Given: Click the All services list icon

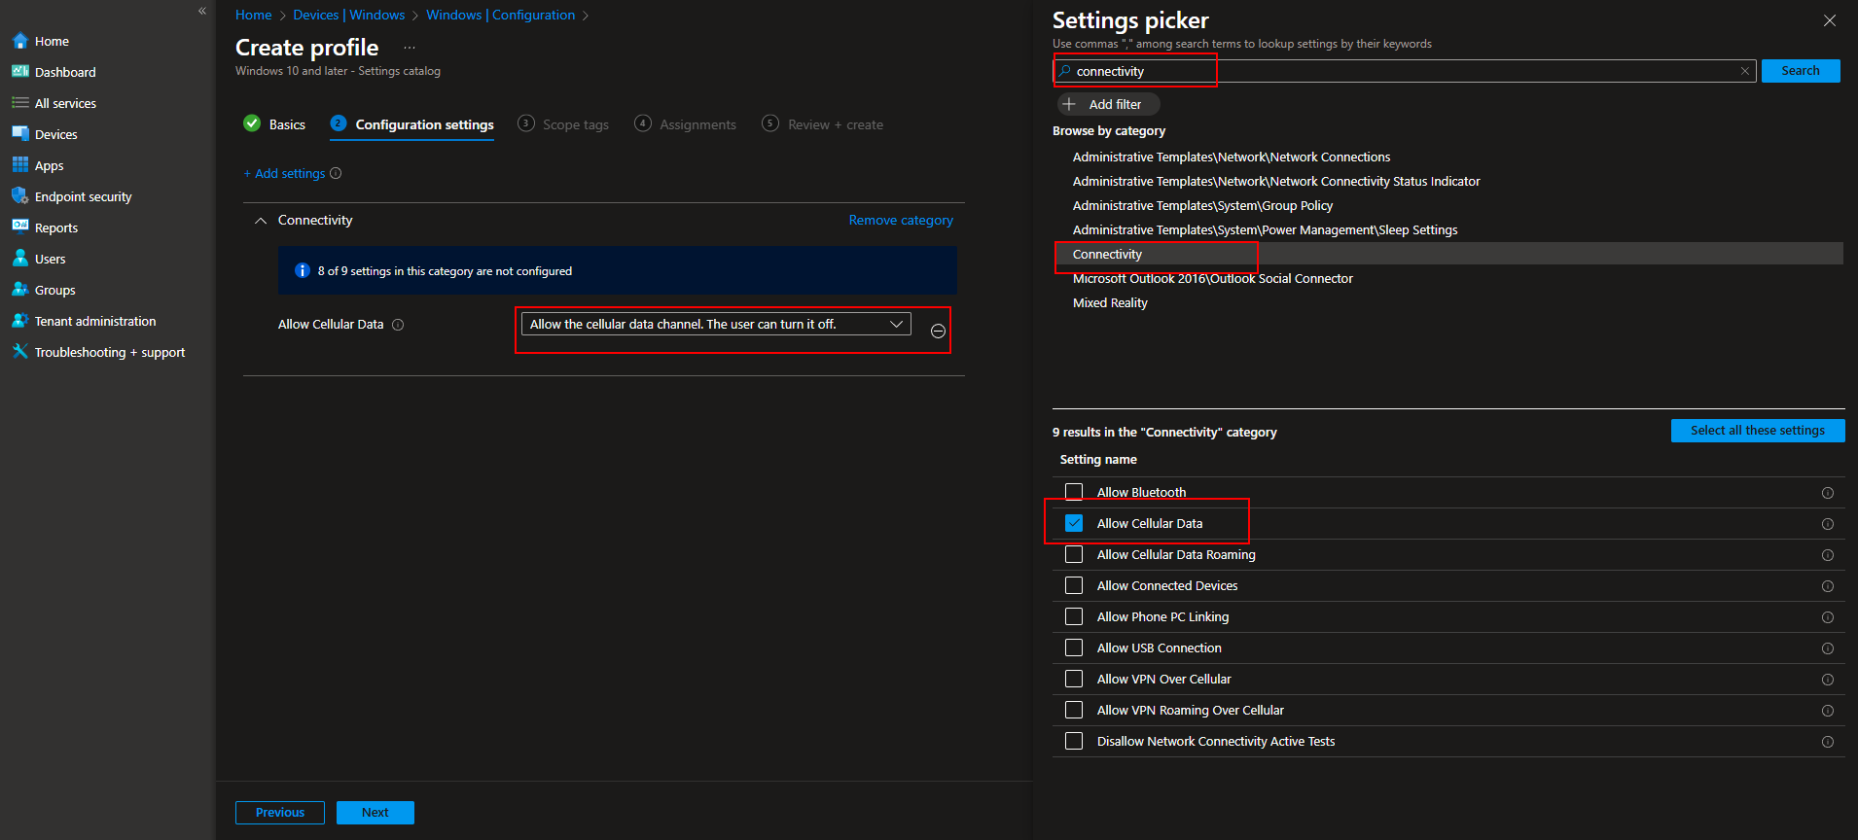Looking at the screenshot, I should (20, 103).
